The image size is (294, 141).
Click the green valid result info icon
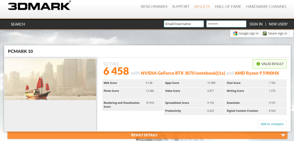point(258,64)
